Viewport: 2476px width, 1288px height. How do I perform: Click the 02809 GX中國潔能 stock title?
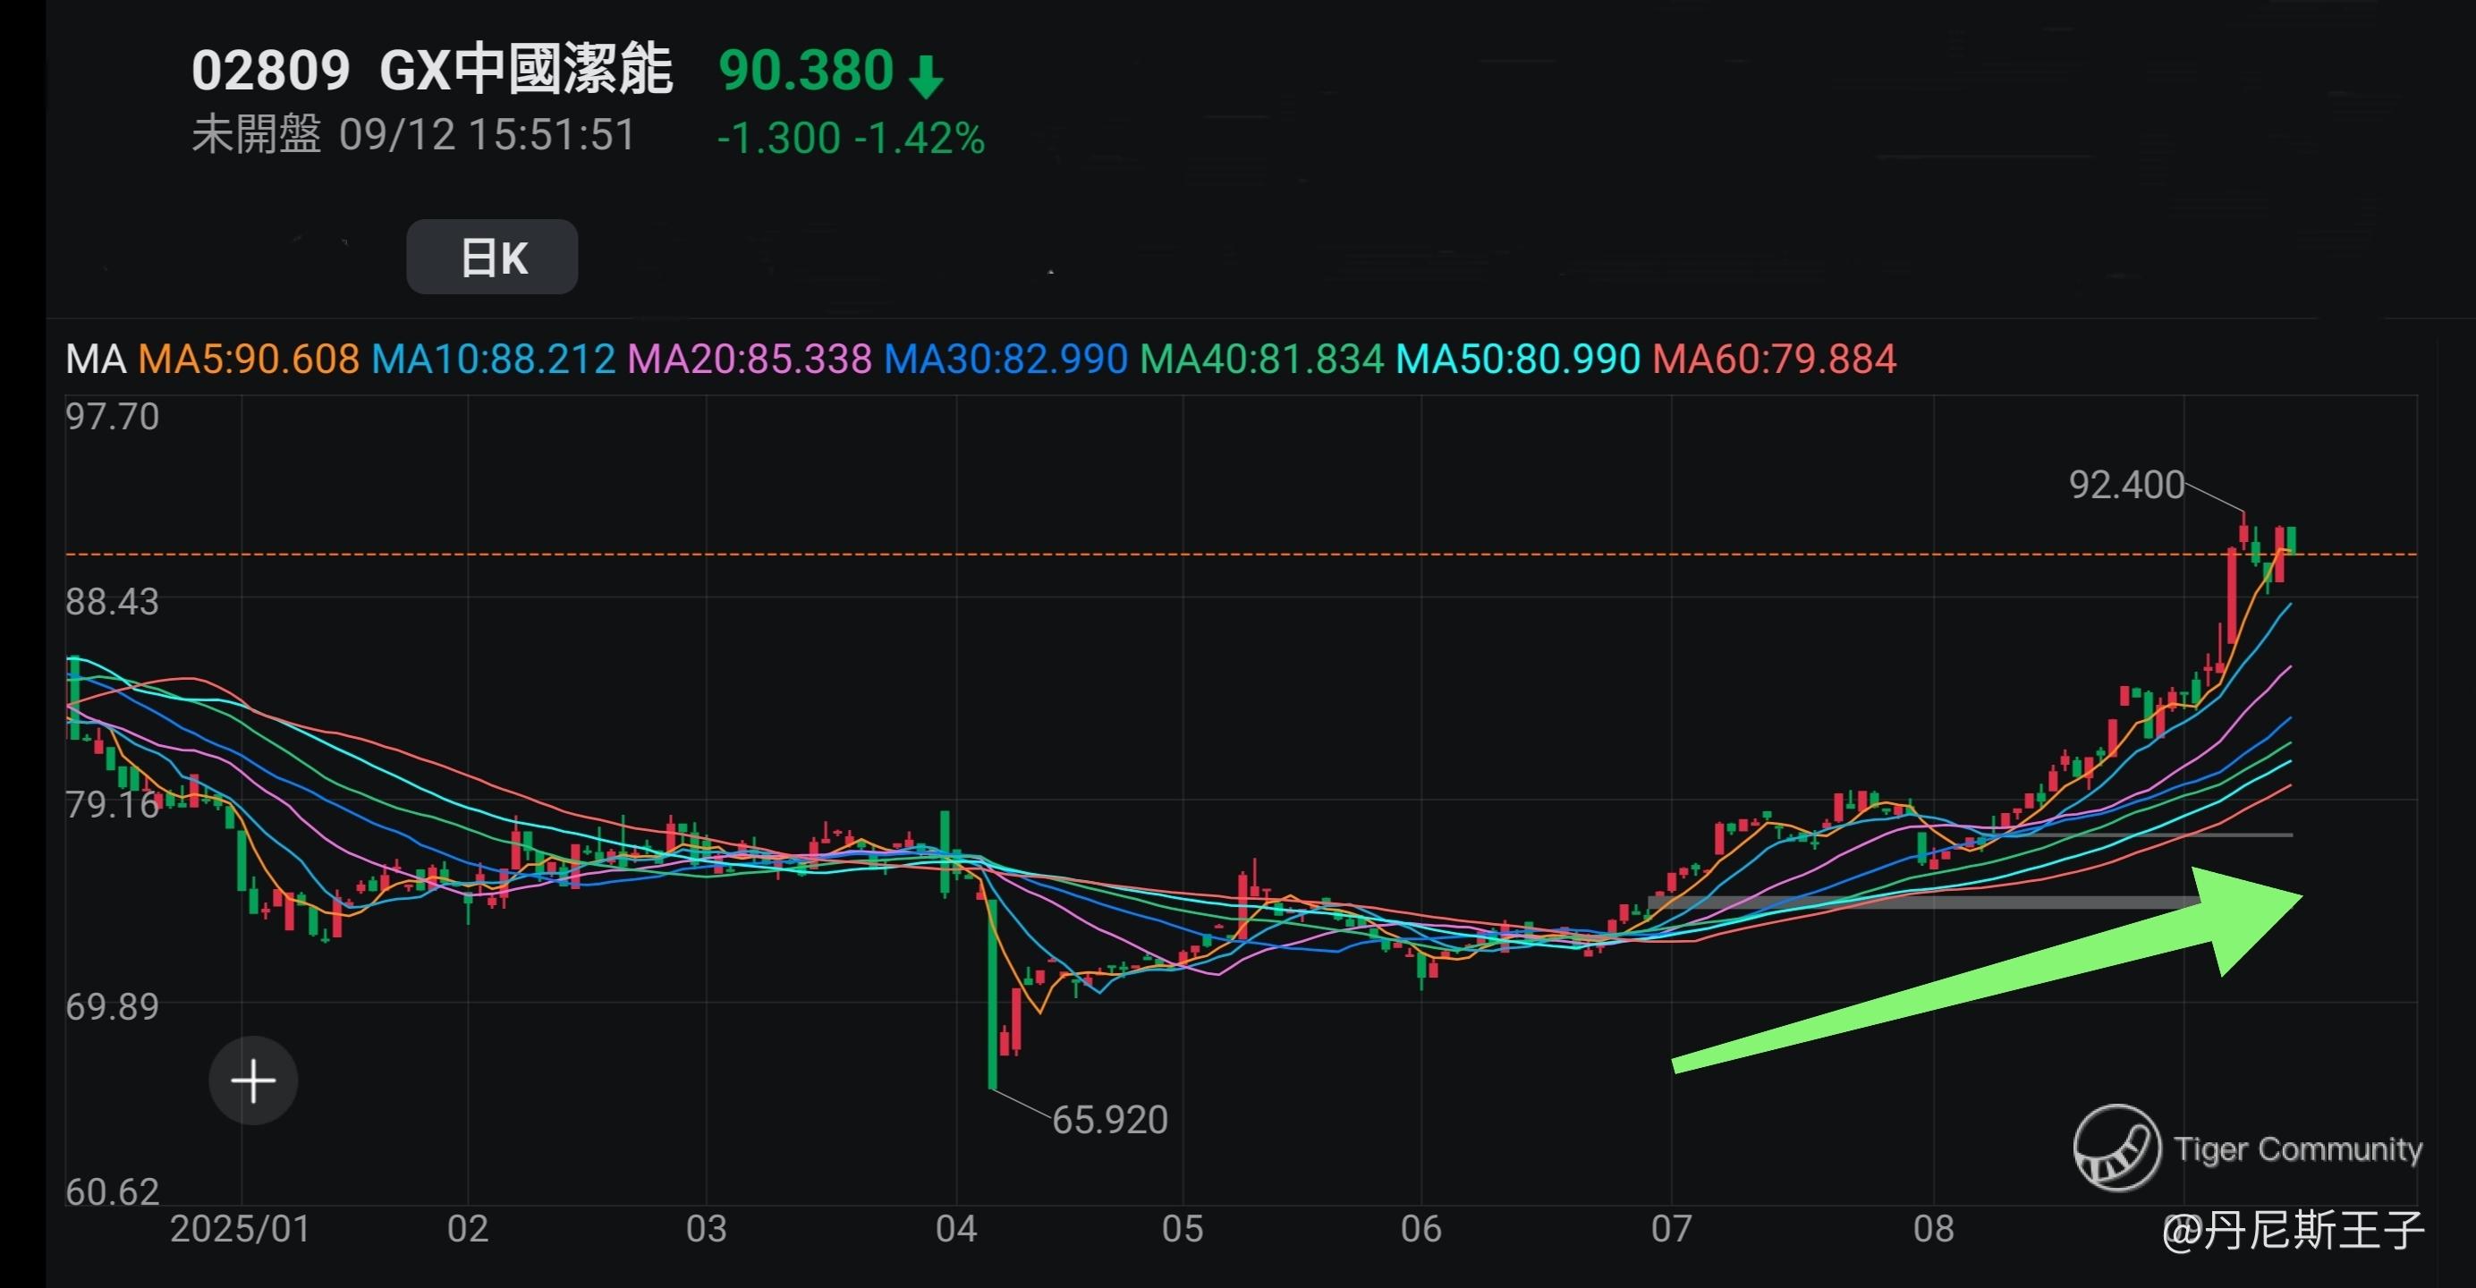click(431, 70)
